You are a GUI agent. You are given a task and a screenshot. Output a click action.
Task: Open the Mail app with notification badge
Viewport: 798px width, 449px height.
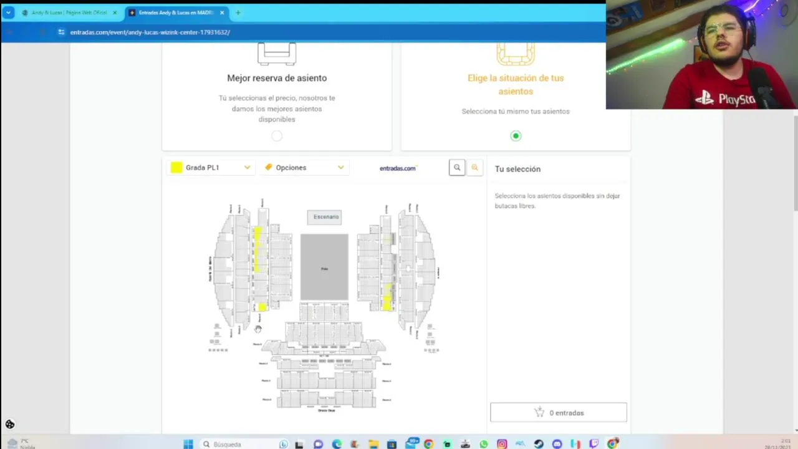[411, 443]
